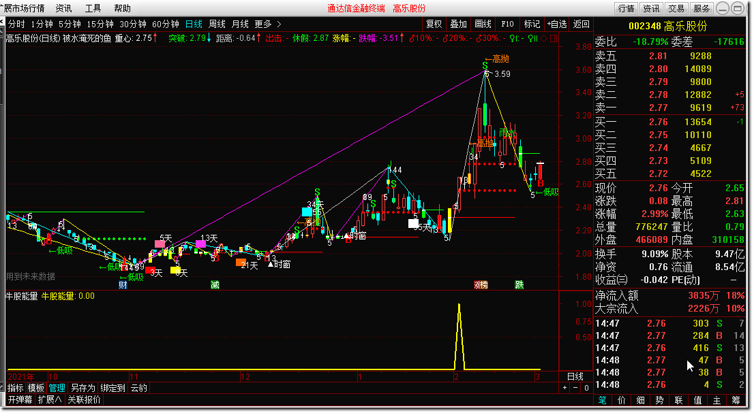Open the 工具 menu

[x=93, y=8]
